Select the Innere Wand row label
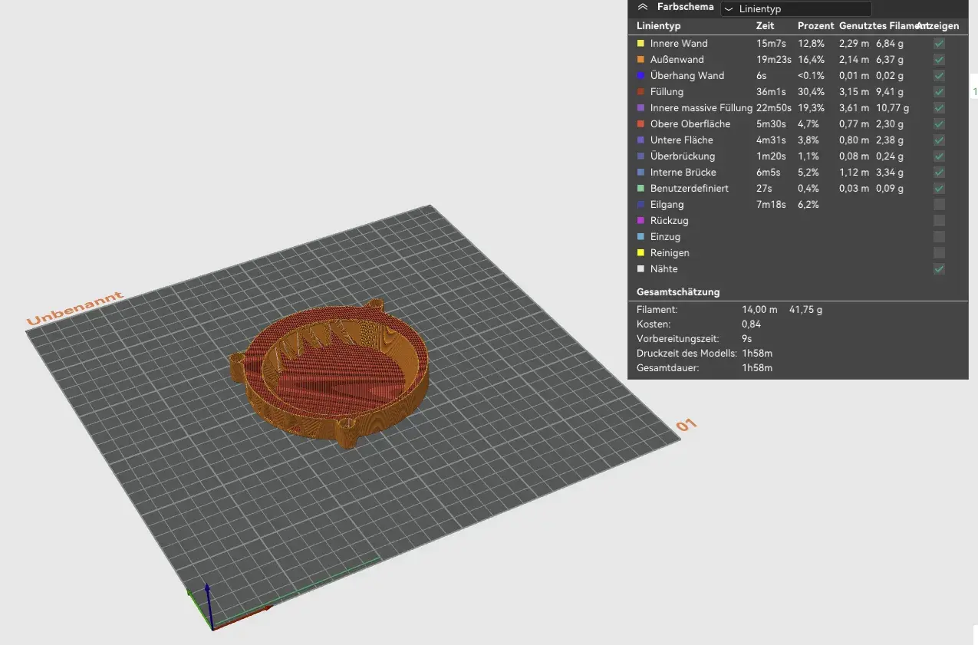 coord(679,44)
